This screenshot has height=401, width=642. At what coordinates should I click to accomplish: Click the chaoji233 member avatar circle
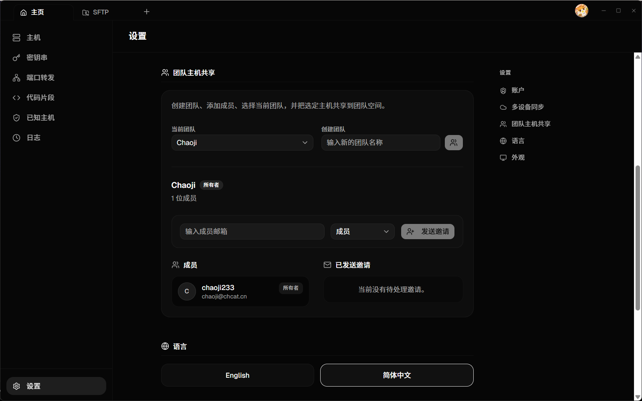pyautogui.click(x=187, y=291)
